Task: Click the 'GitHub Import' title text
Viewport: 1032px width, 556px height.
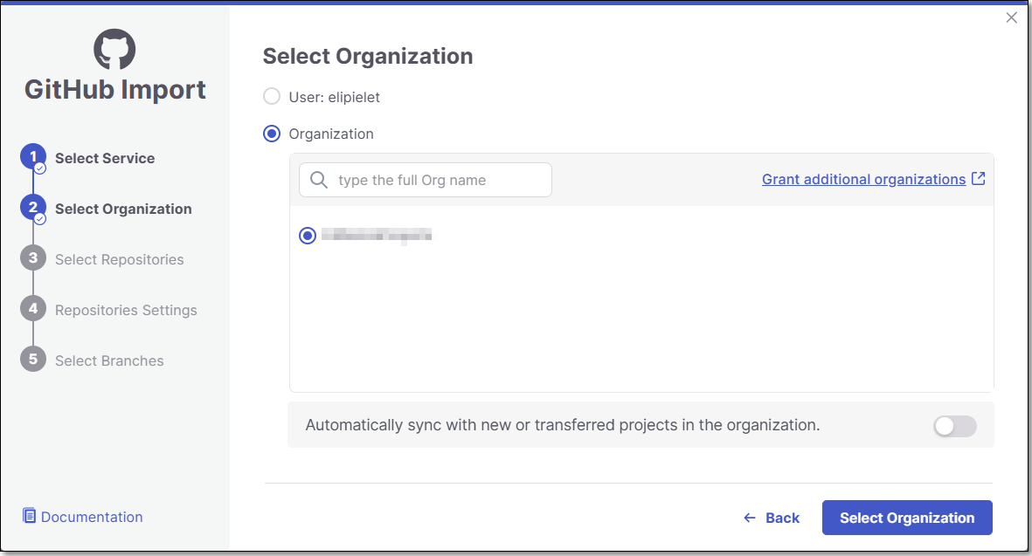Action: coord(115,89)
